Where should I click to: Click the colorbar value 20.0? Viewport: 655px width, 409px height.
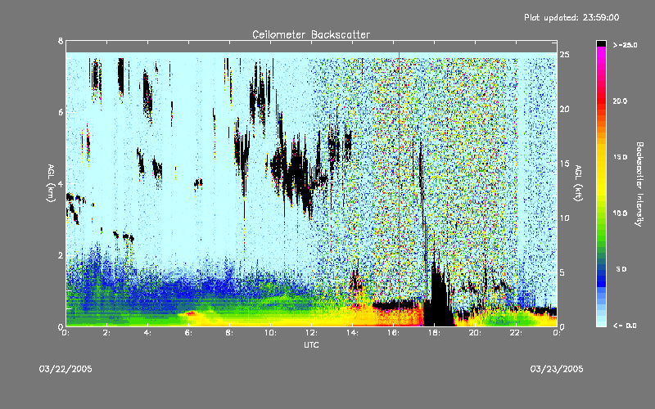click(x=620, y=101)
